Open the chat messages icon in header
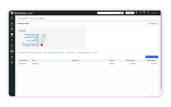 (141, 13)
